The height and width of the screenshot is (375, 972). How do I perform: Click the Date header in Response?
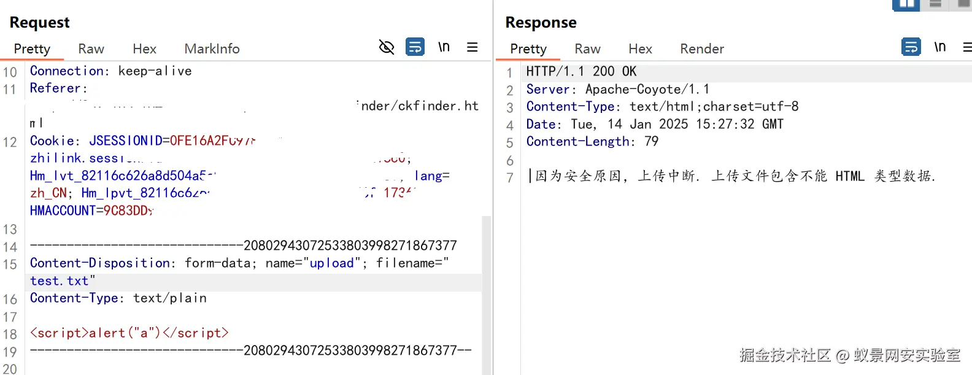pos(655,125)
